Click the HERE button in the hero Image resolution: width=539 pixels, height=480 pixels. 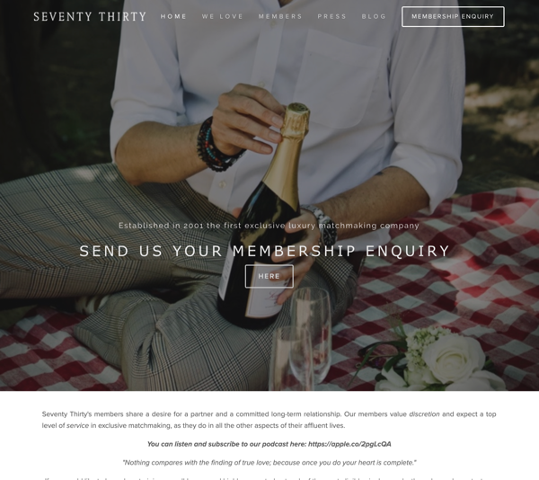[x=269, y=276]
